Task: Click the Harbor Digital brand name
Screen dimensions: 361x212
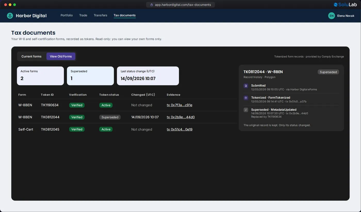Action: (31, 16)
